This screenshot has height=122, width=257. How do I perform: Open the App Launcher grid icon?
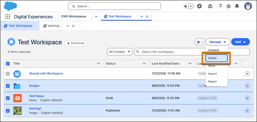(x=7, y=17)
